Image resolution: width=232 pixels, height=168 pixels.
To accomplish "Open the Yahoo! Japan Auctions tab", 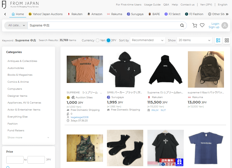I will pos(46,14).
